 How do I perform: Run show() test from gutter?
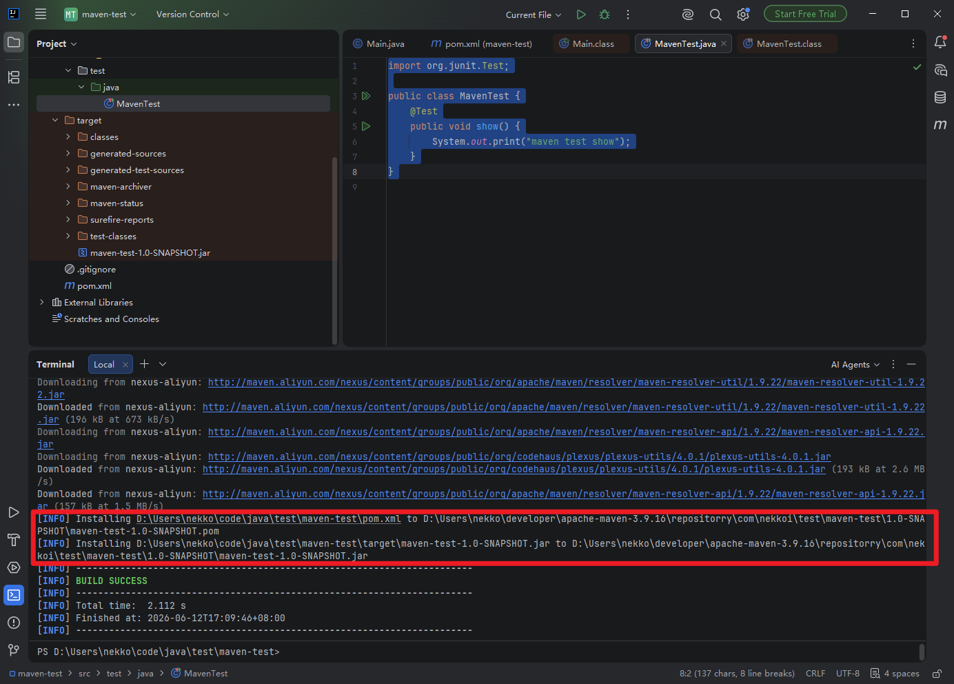tap(367, 126)
